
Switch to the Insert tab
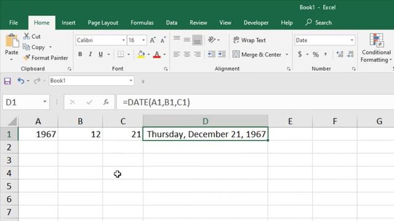(68, 23)
